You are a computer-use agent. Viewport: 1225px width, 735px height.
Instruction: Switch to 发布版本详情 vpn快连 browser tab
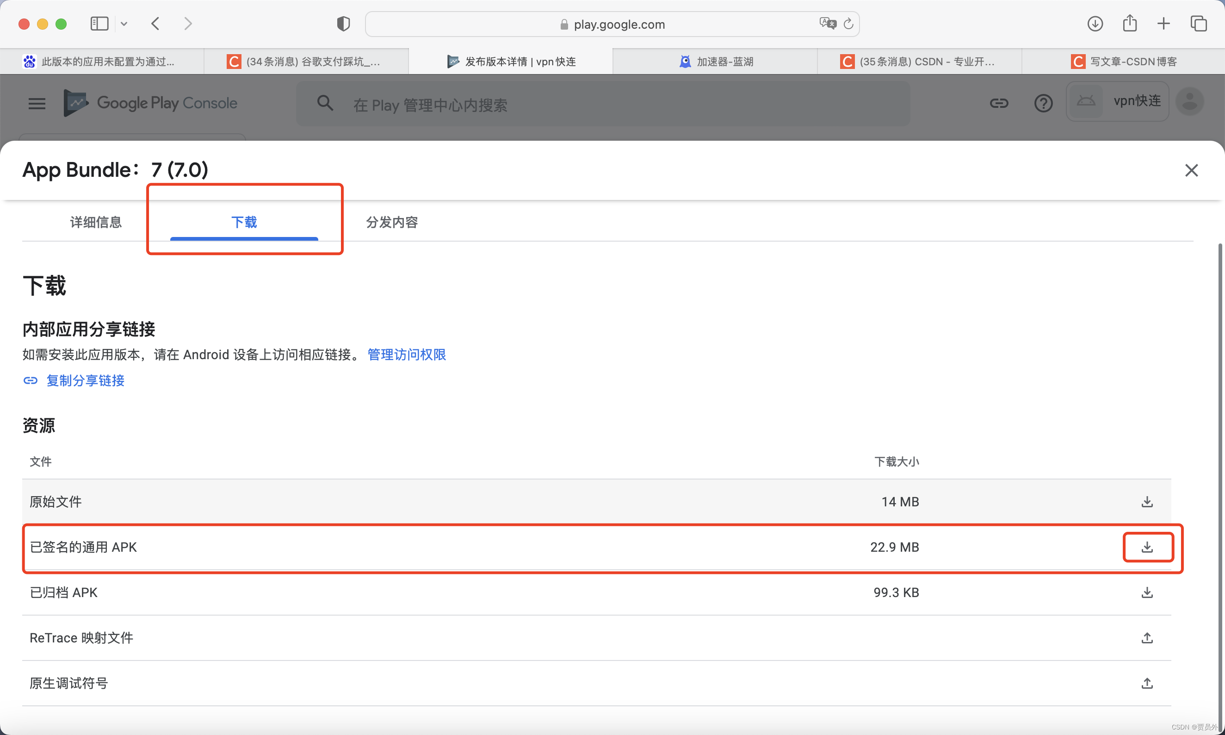click(x=510, y=62)
